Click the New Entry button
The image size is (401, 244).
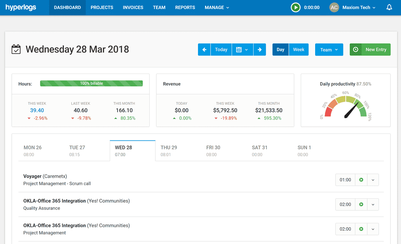[370, 50]
